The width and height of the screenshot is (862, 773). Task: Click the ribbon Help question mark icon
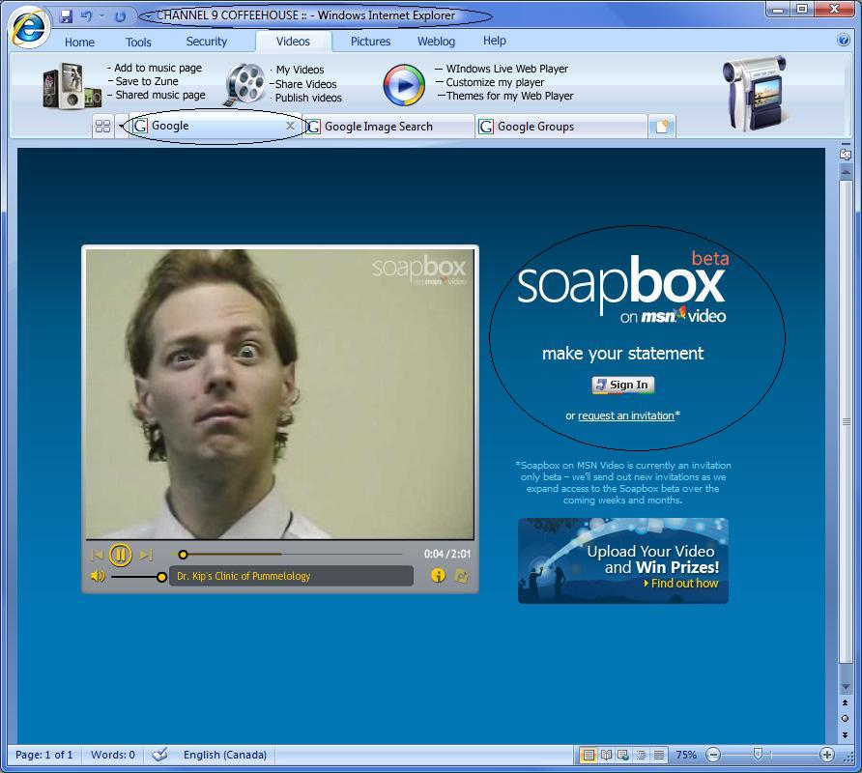click(844, 41)
